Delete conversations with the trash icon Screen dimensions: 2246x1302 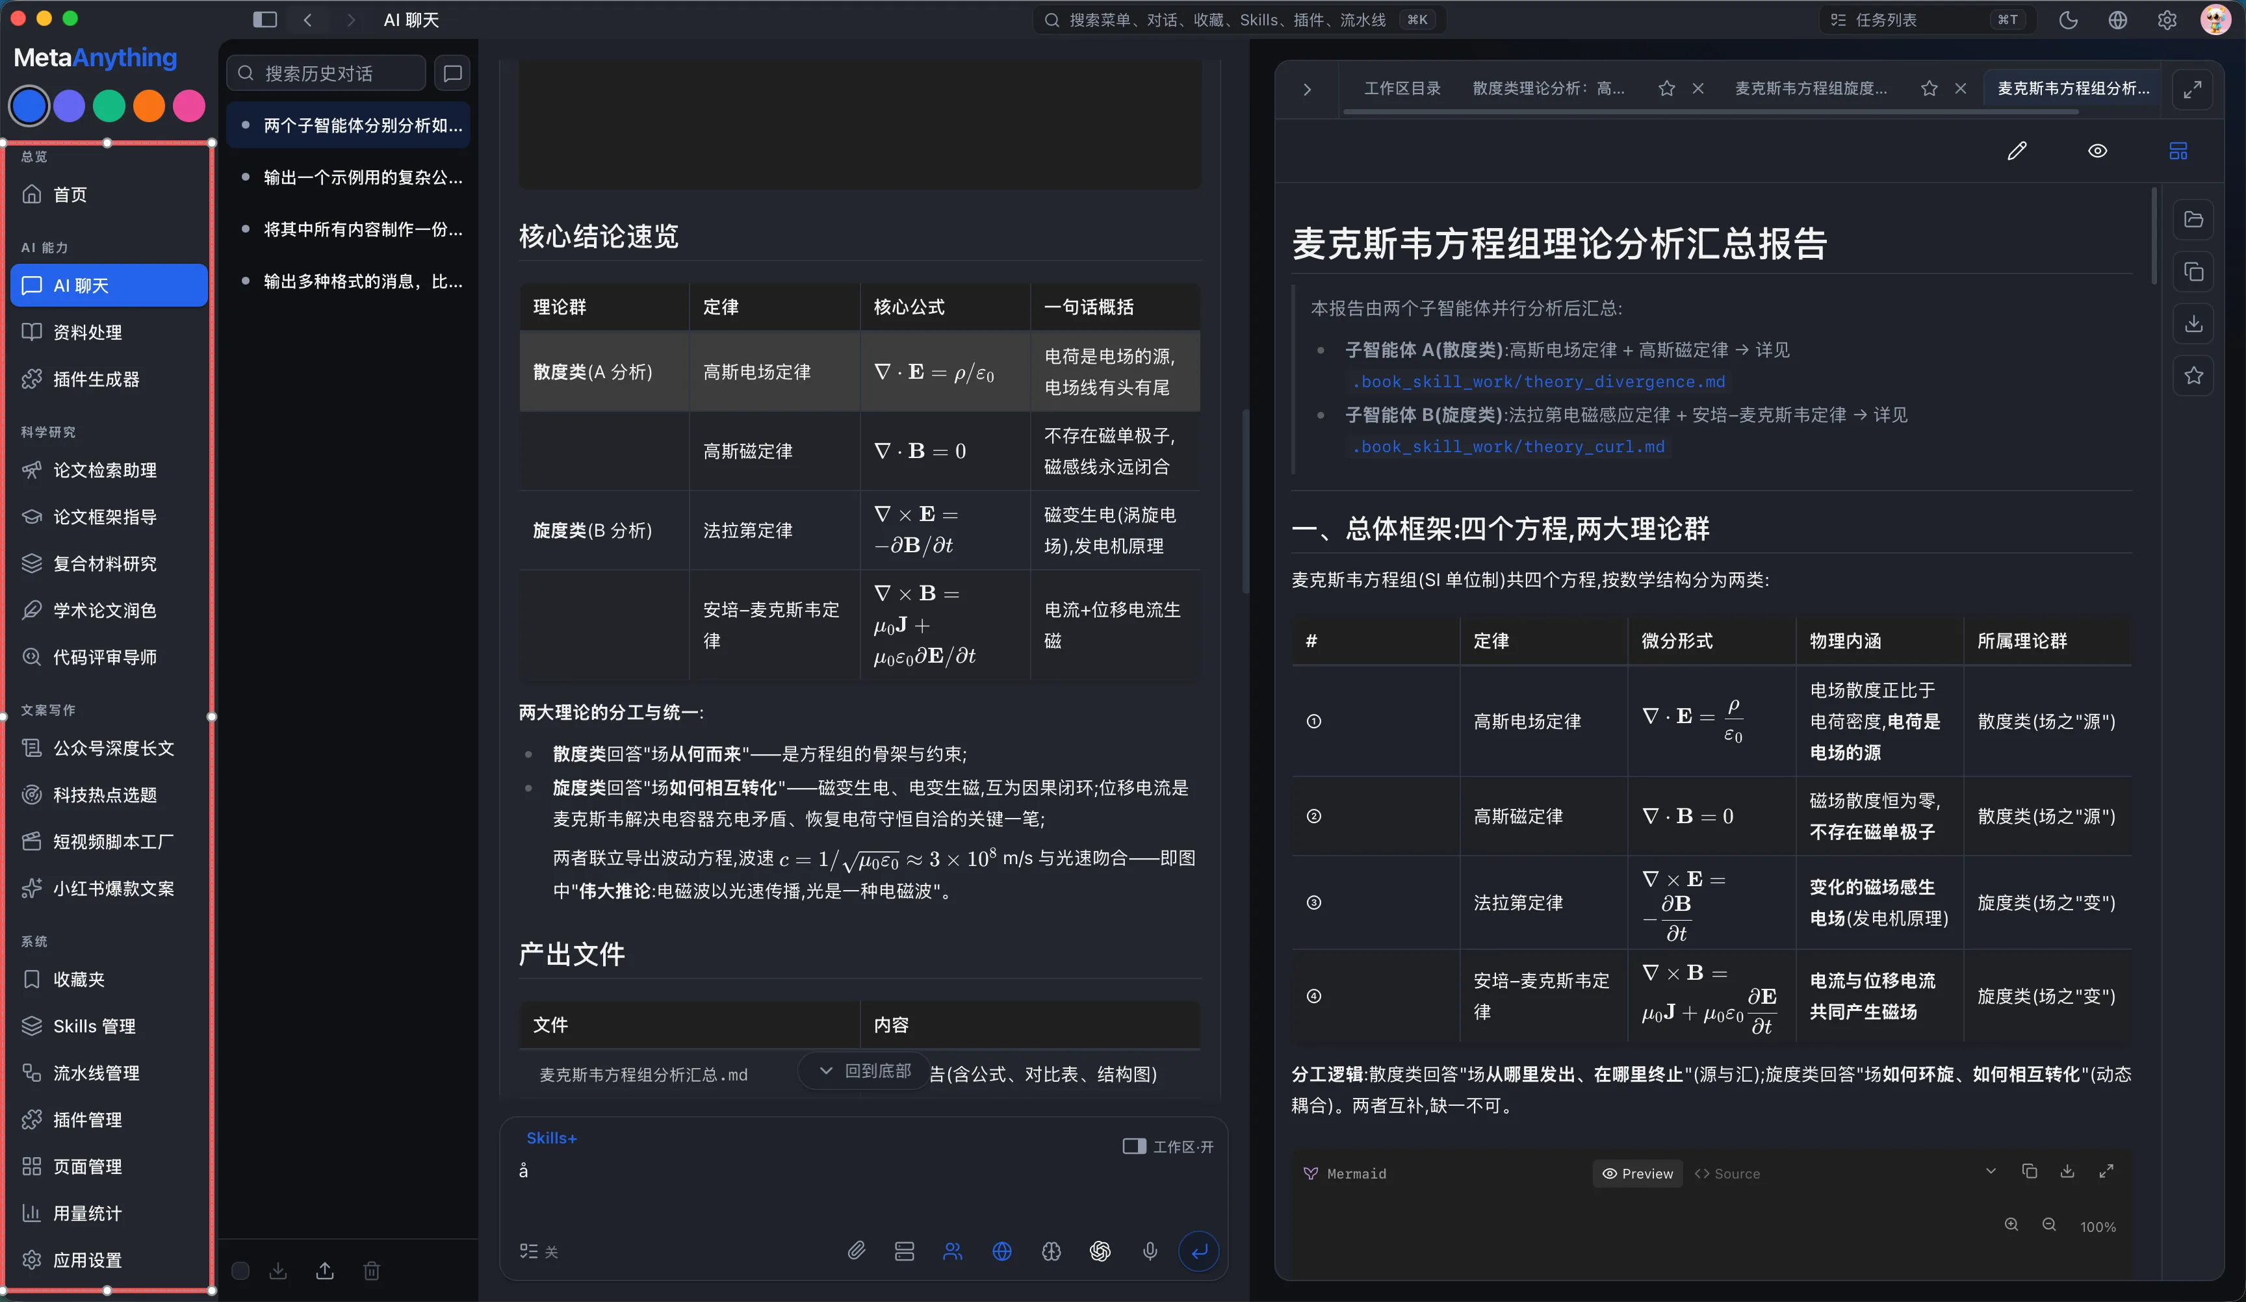(x=372, y=1271)
